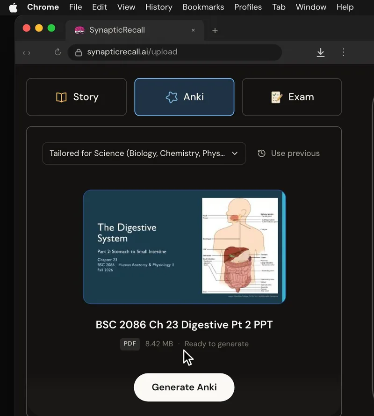Open the Window menu
The height and width of the screenshot is (416, 374).
tap(311, 7)
